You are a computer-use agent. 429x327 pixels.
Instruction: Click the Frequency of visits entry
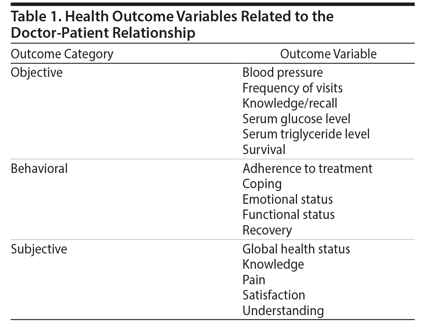click(292, 88)
